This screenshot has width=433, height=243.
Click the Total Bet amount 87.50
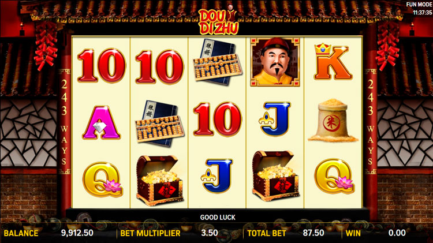(313, 233)
